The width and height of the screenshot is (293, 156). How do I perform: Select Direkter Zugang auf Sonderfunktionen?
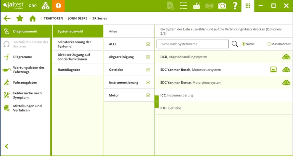[78, 57]
